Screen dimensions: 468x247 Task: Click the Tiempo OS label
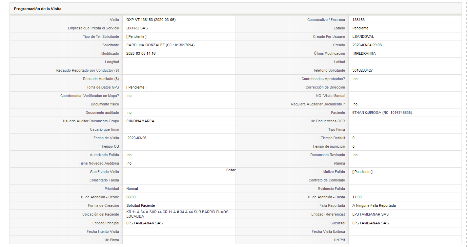tap(110, 146)
